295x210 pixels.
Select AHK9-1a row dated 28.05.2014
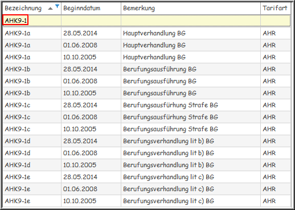(x=146, y=33)
